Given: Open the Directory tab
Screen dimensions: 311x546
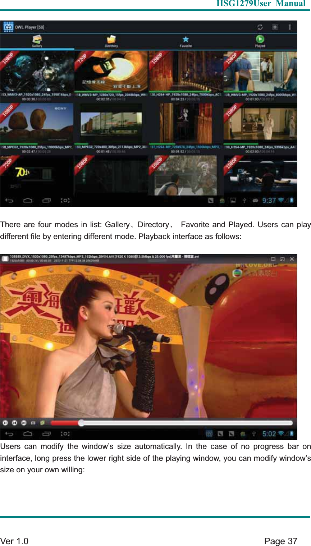Looking at the screenshot, I should pyautogui.click(x=111, y=41).
